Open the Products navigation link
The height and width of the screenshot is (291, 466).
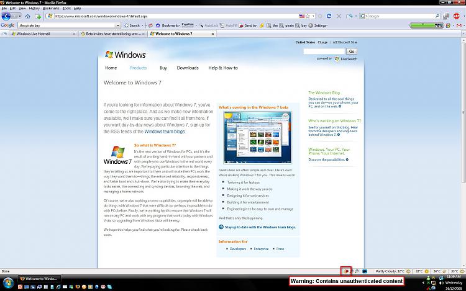click(x=138, y=68)
